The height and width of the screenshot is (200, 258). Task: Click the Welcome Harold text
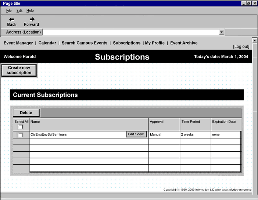tap(19, 57)
